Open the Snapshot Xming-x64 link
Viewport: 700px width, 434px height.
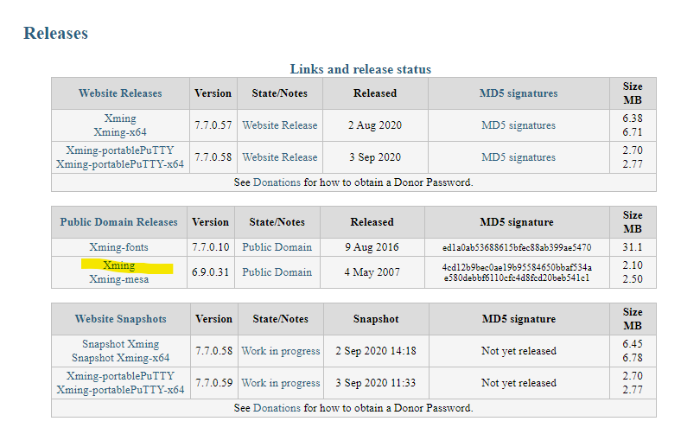(x=120, y=358)
